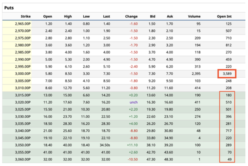248x166 pixels.
Task: Click the Open Int column header
Action: point(224,16)
